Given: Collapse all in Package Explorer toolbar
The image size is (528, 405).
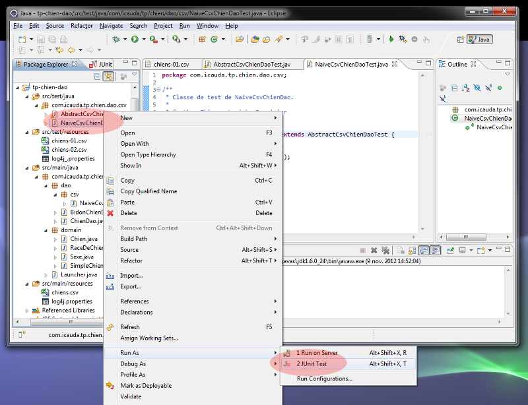Looking at the screenshot, I should pyautogui.click(x=97, y=77).
